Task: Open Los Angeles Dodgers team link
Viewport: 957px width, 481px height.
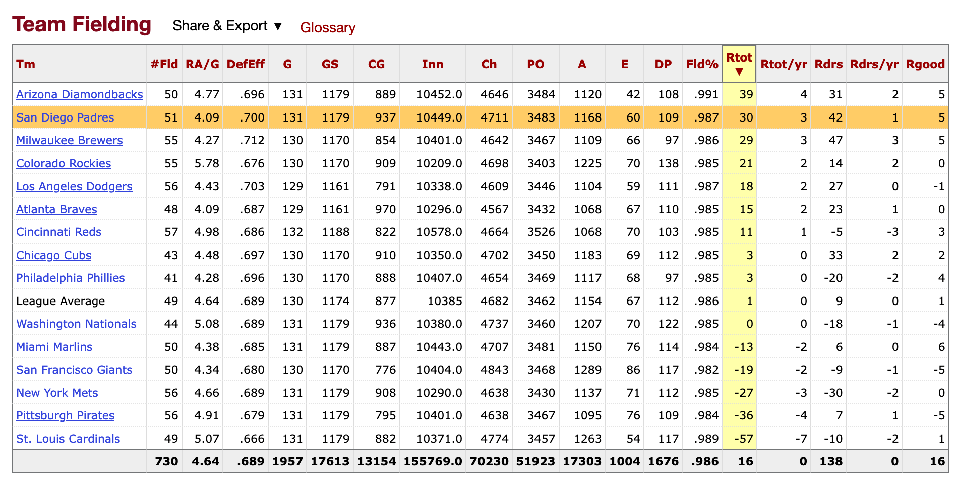Action: 74,186
